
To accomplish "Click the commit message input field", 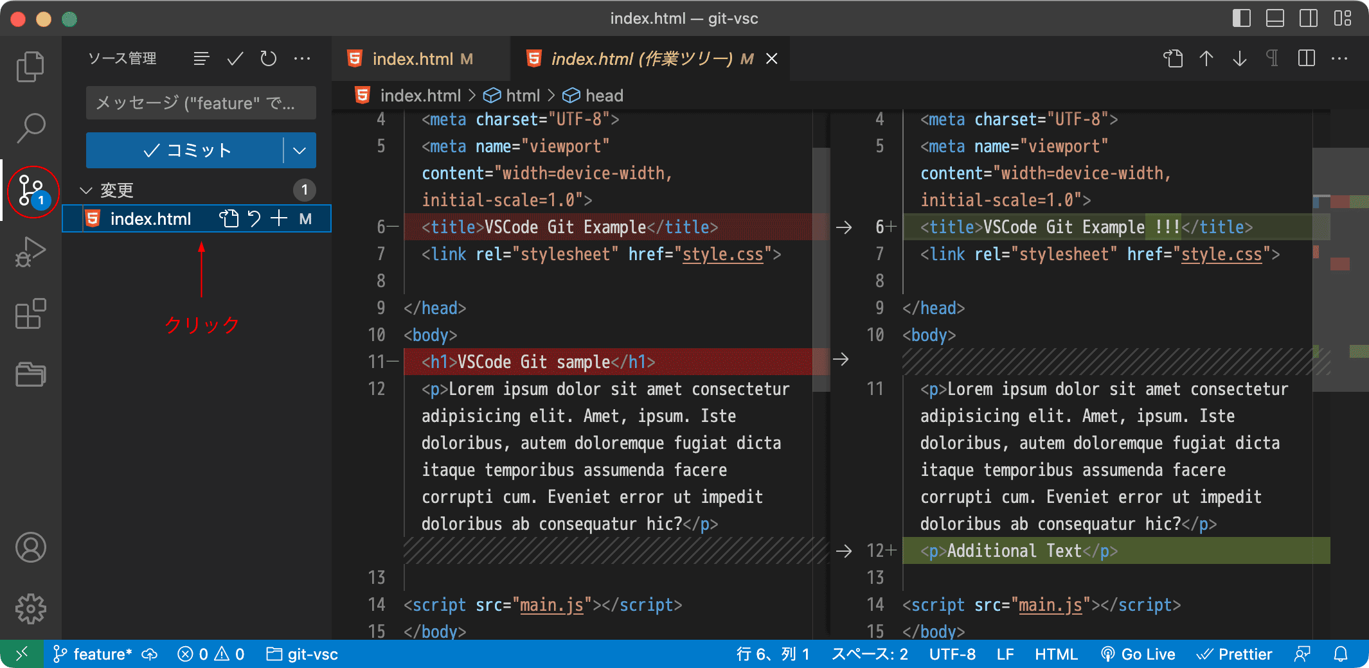I will (x=201, y=103).
